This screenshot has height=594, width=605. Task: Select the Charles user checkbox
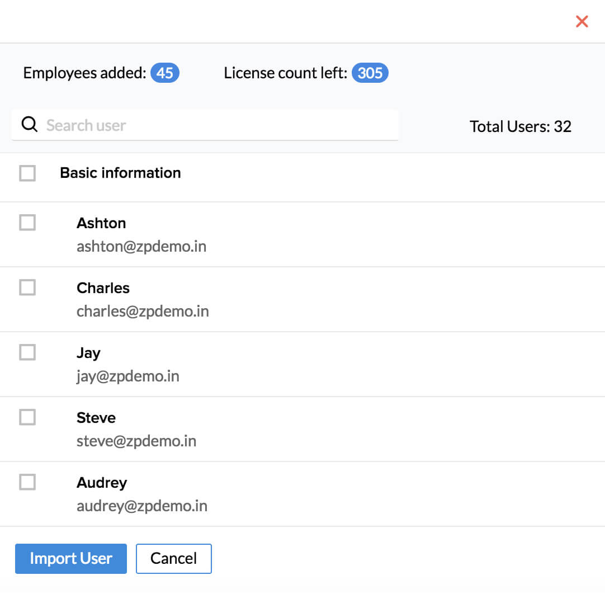(x=27, y=287)
